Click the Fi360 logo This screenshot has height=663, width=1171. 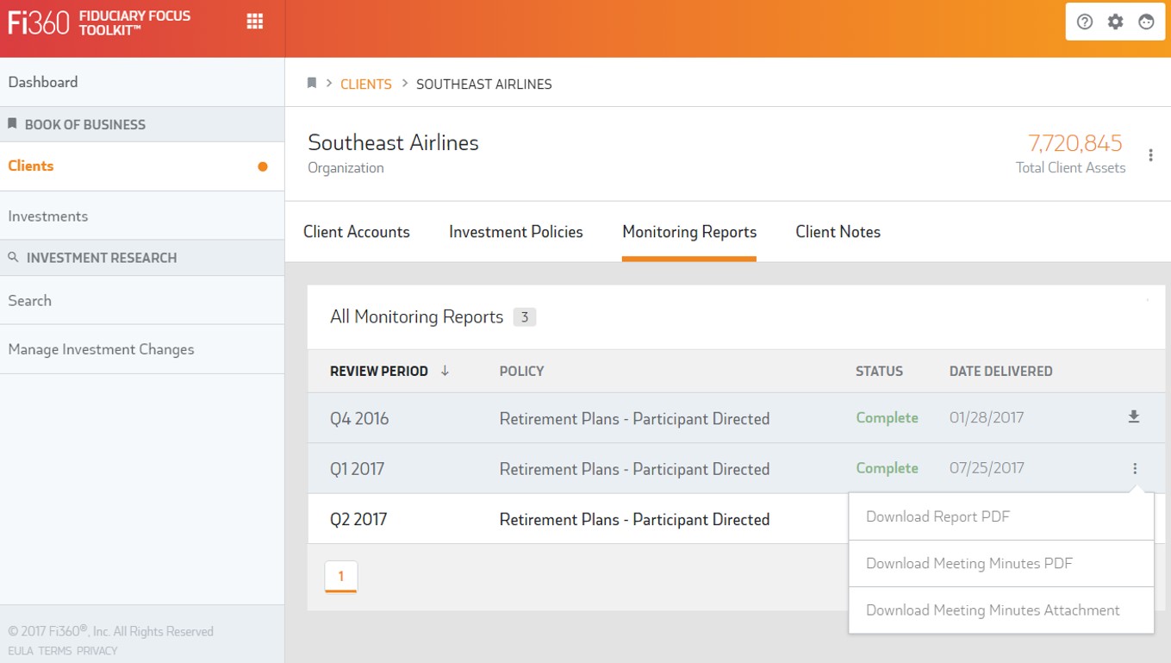(x=39, y=22)
